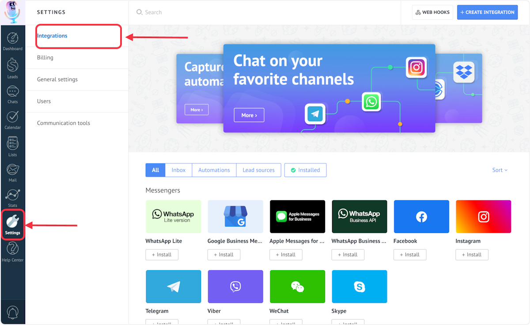The width and height of the screenshot is (530, 325).
Task: Open Integrations settings menu item
Action: pos(77,36)
